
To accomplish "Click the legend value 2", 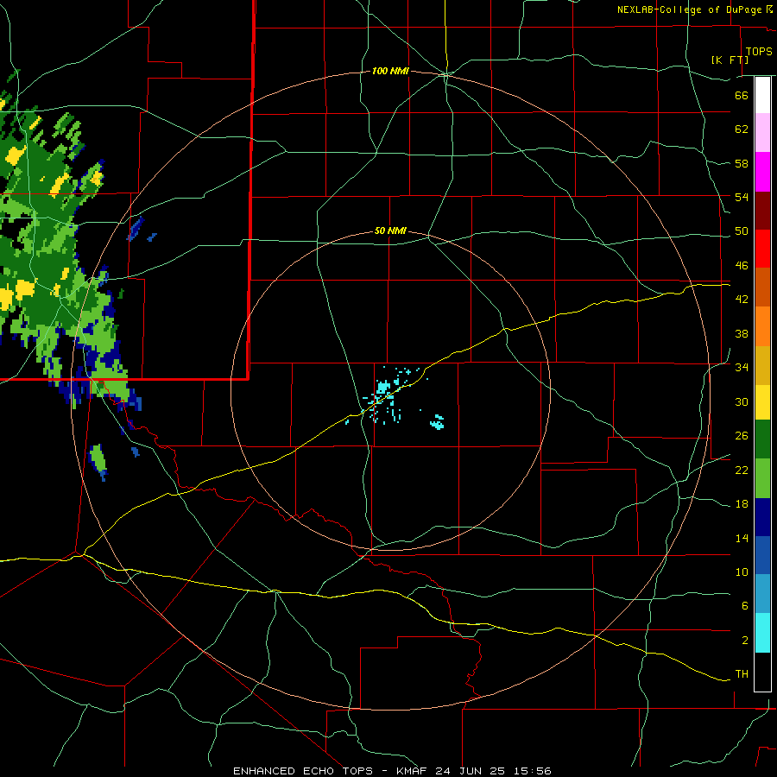I will click(x=744, y=640).
